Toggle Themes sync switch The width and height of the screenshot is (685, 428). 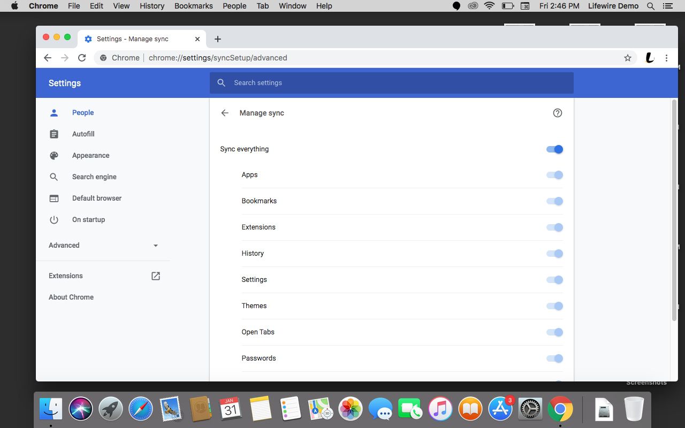pos(554,306)
